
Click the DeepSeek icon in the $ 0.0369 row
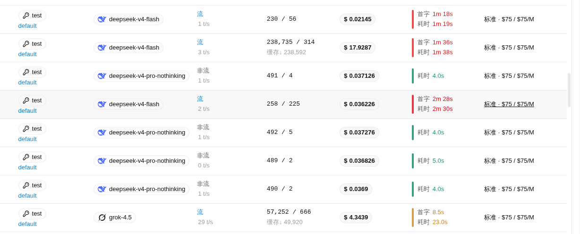tap(102, 189)
